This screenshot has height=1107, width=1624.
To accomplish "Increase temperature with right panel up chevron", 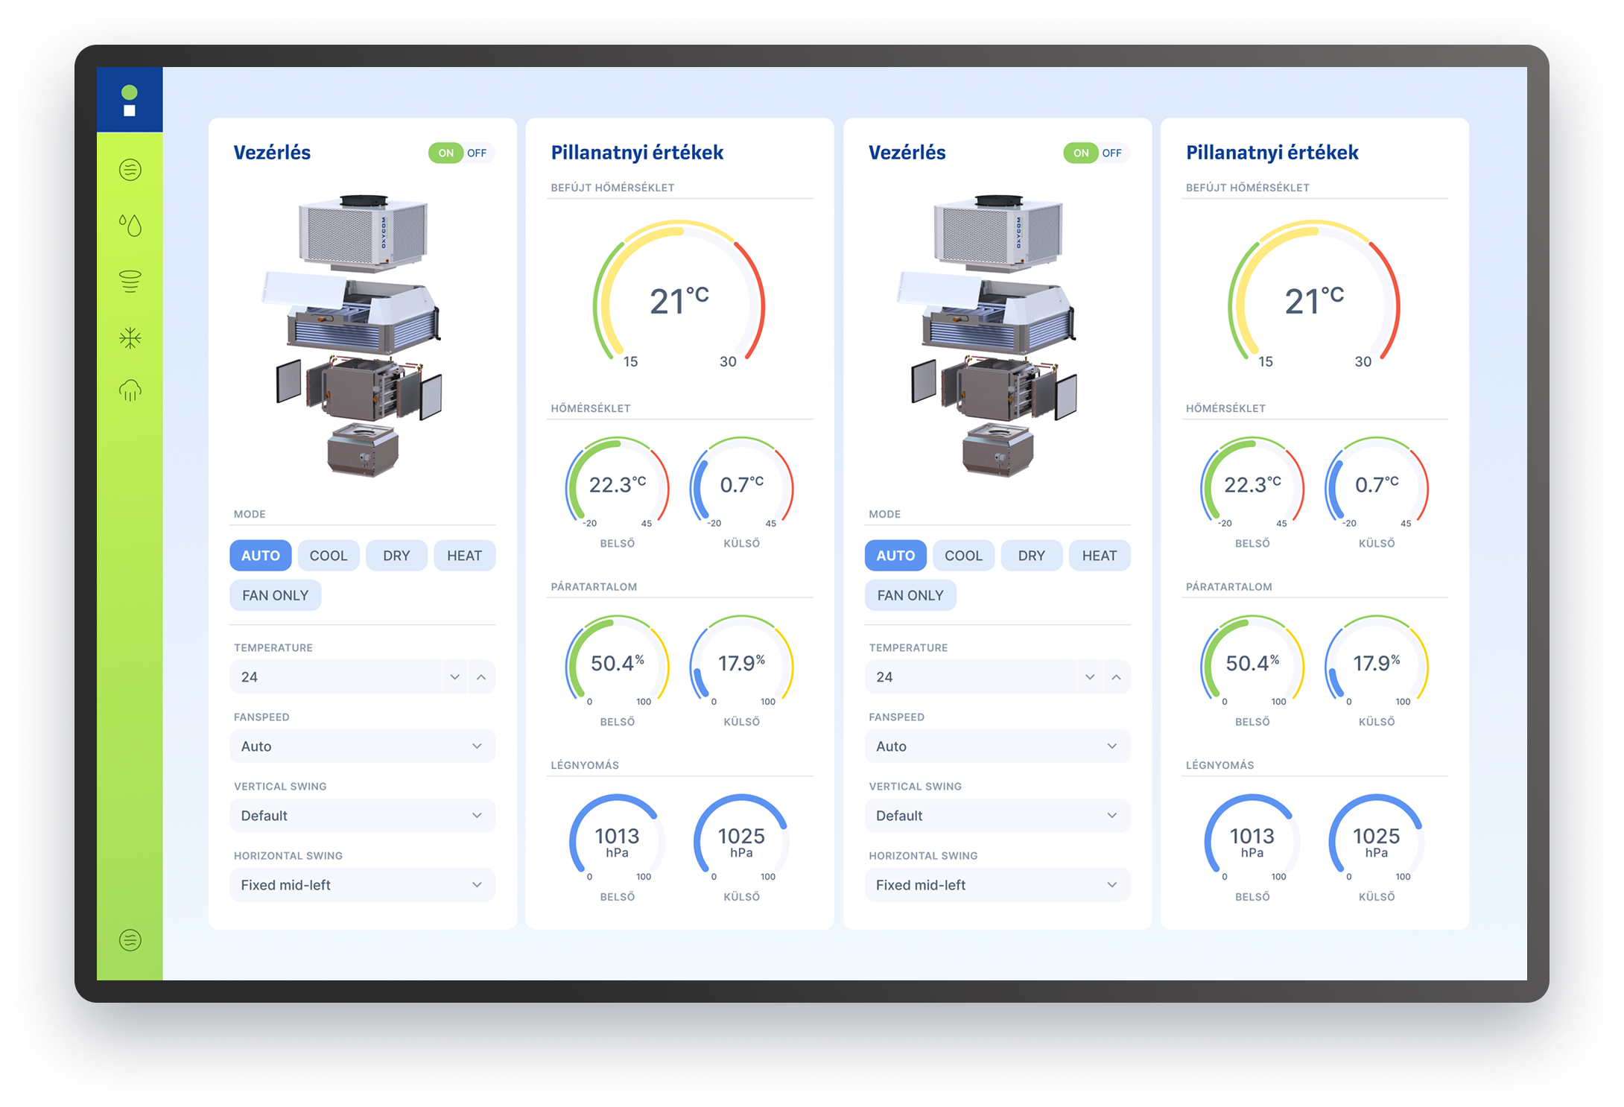I will [1116, 677].
